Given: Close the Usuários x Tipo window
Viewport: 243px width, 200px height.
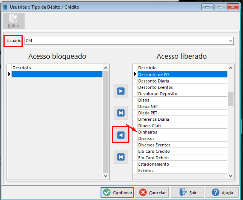Looking at the screenshot, I should coord(233,7).
